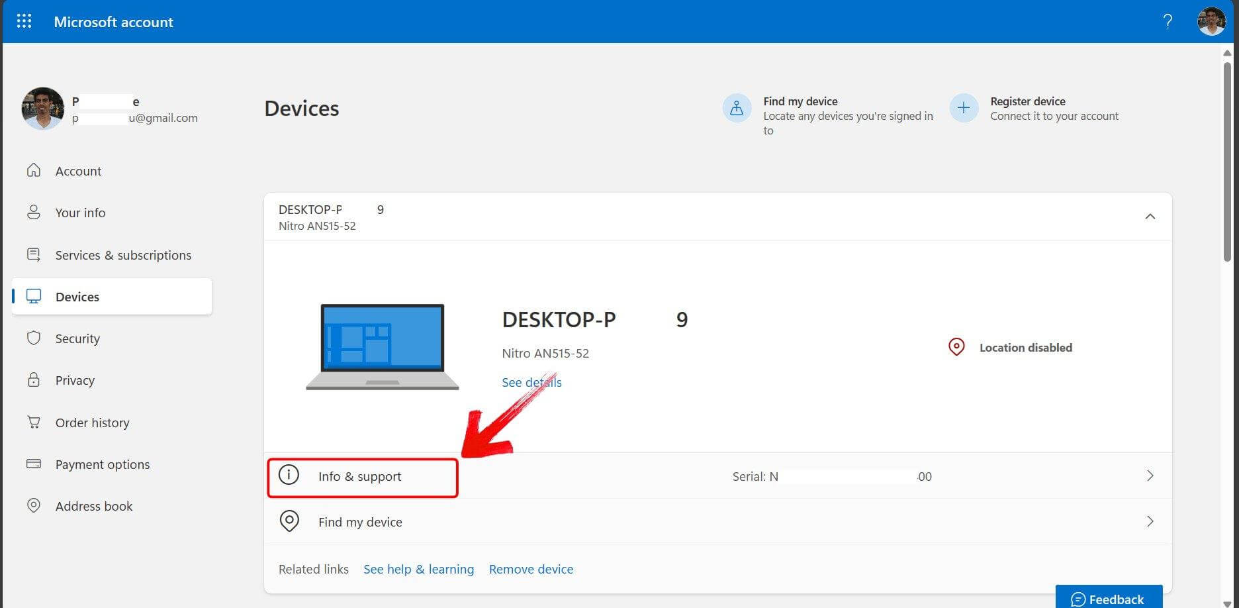This screenshot has height=608, width=1239.
Task: Click the laptop device thumbnail image
Action: 382,346
